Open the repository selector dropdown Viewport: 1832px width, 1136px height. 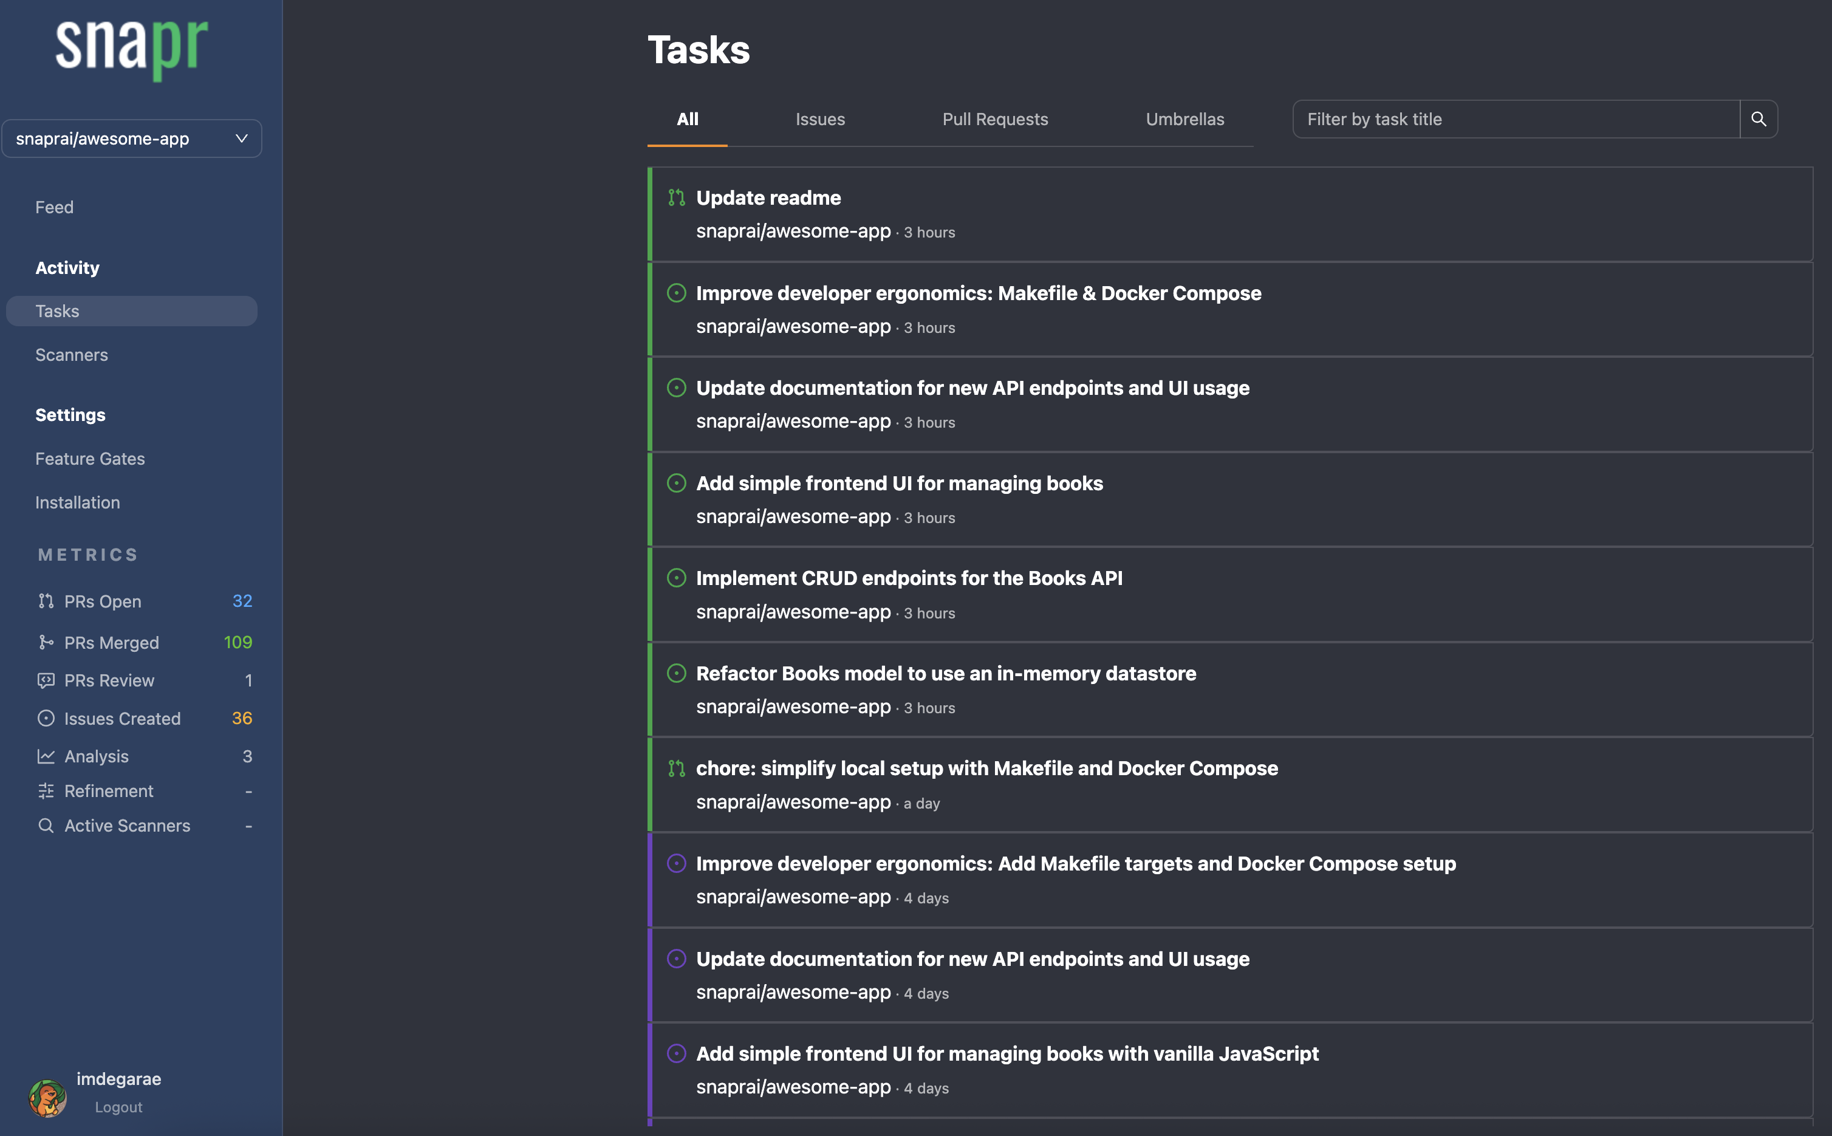point(132,139)
